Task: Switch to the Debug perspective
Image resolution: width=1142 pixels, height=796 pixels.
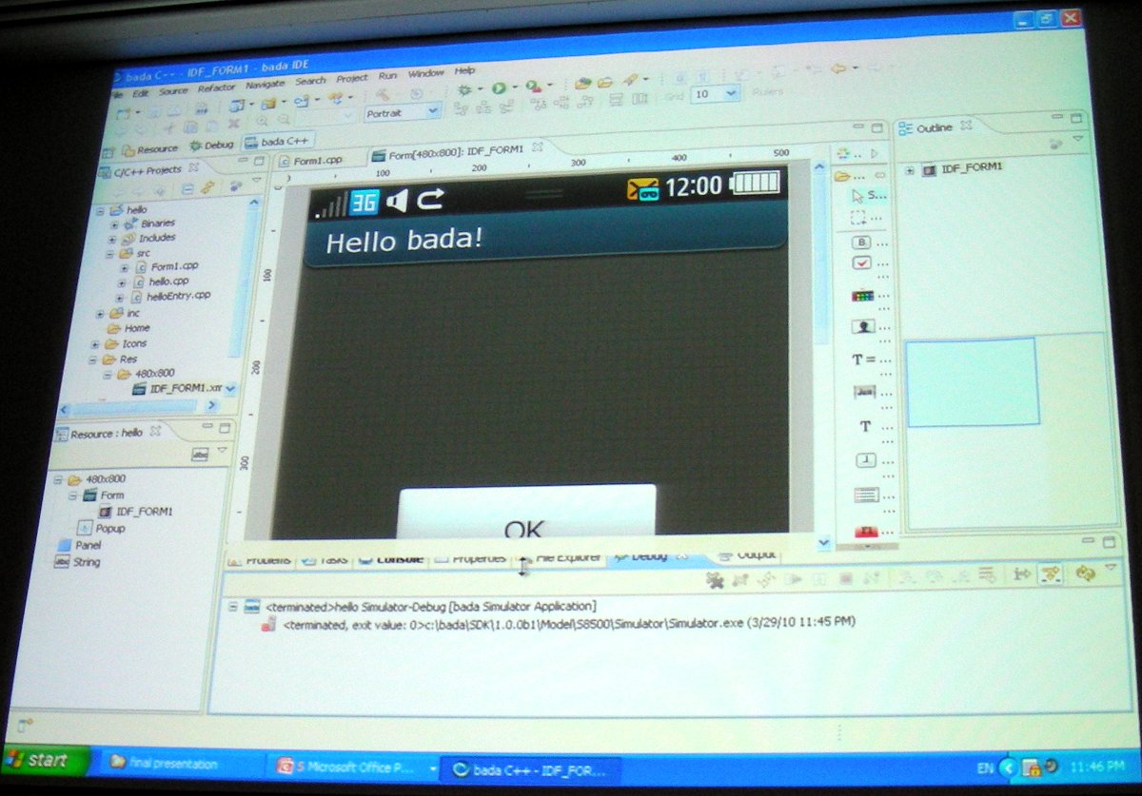Action: (211, 146)
